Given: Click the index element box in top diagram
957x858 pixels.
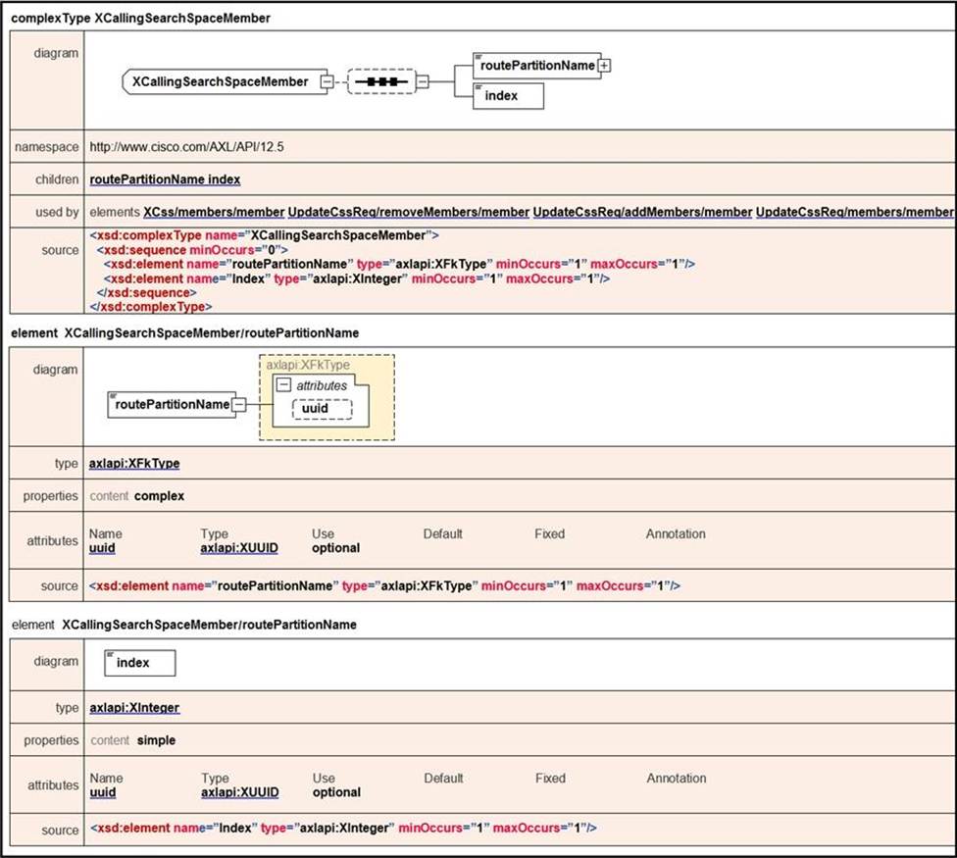Looking at the screenshot, I should point(508,96).
